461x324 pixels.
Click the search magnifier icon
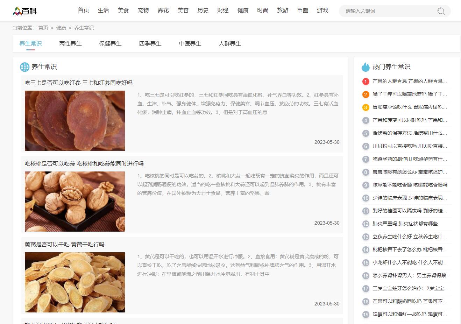[441, 11]
